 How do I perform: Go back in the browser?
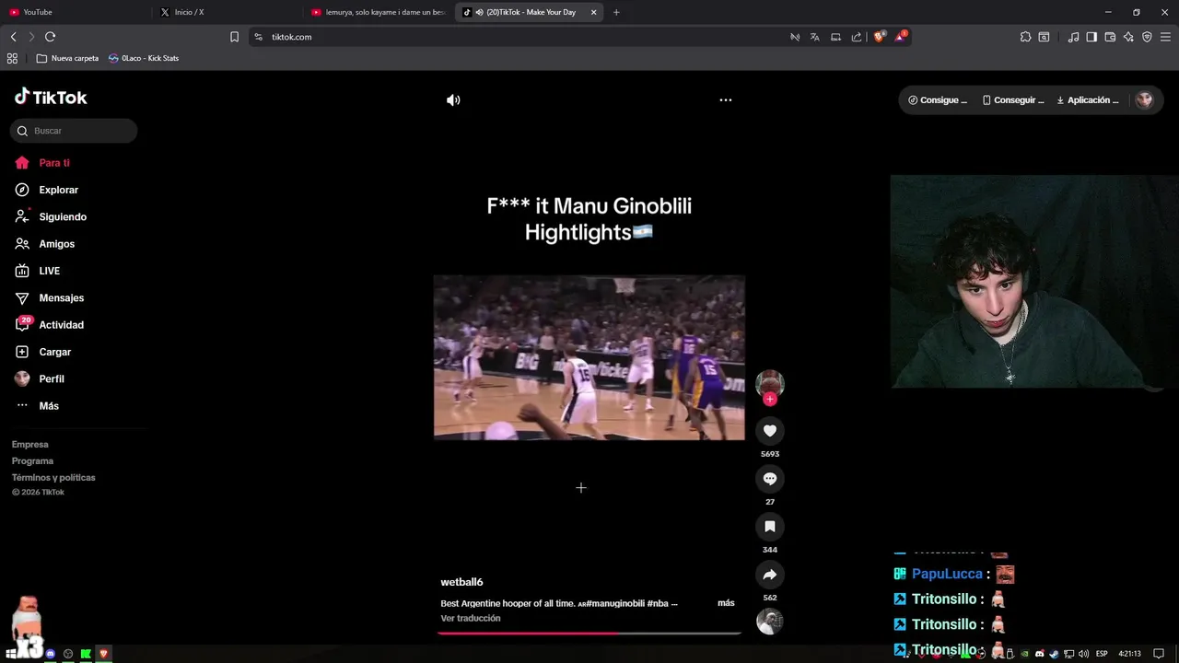click(x=13, y=37)
